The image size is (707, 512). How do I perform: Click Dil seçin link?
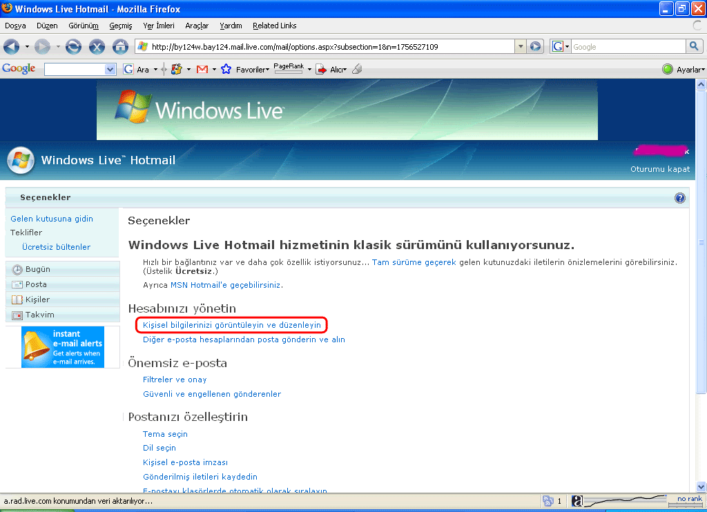click(159, 448)
